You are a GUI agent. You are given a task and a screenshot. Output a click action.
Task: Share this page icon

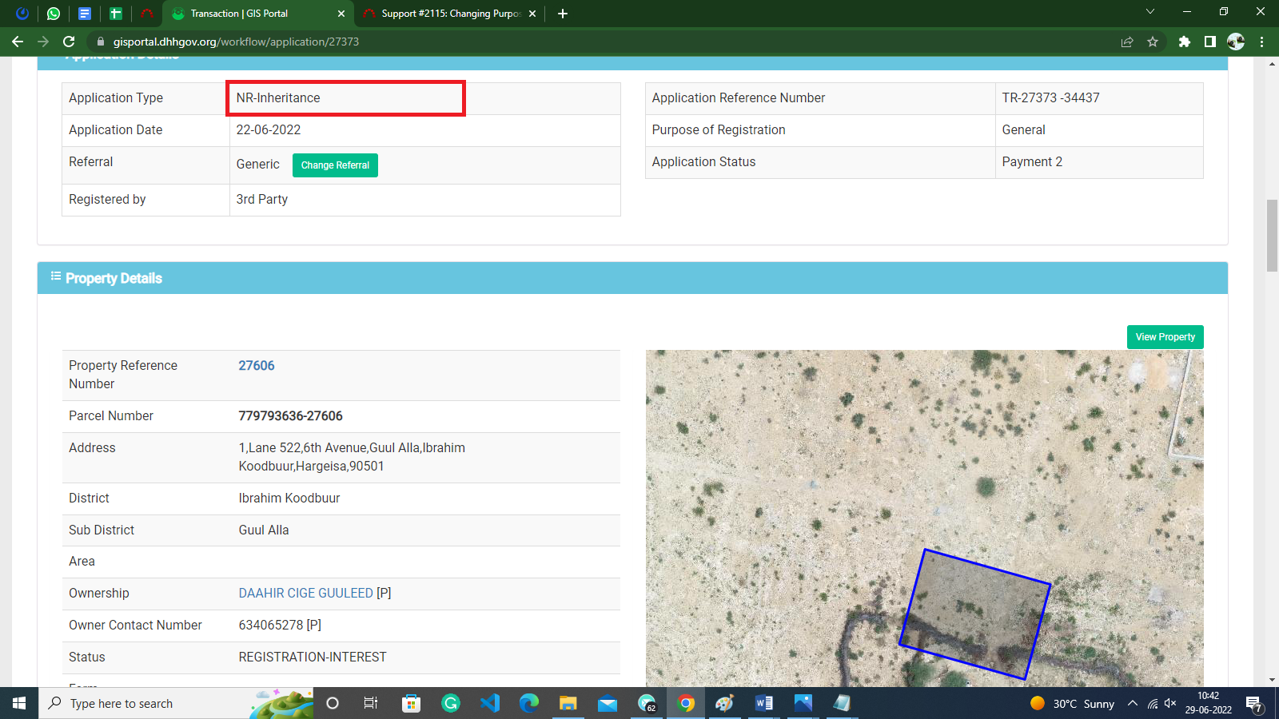pyautogui.click(x=1127, y=42)
